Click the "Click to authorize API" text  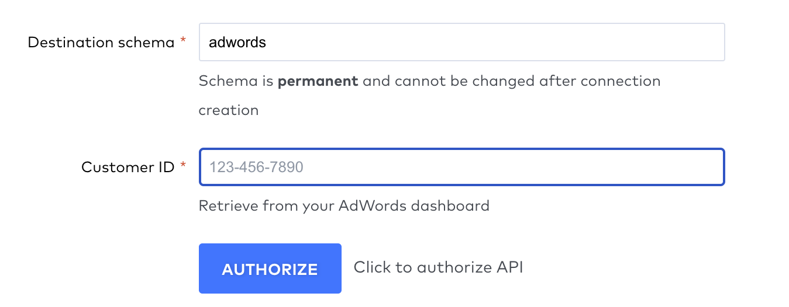[438, 267]
